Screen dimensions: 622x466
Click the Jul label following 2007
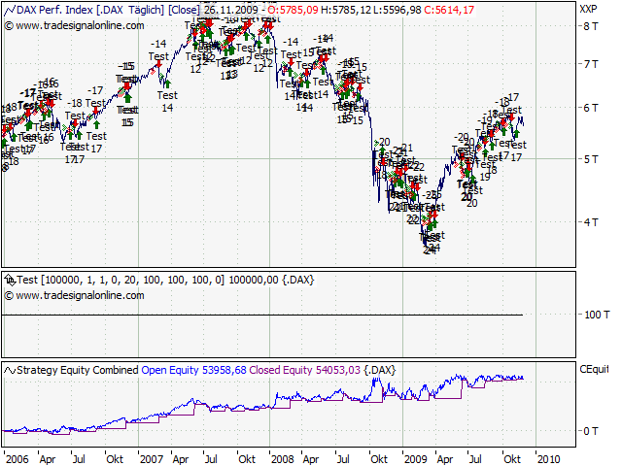tap(211, 459)
